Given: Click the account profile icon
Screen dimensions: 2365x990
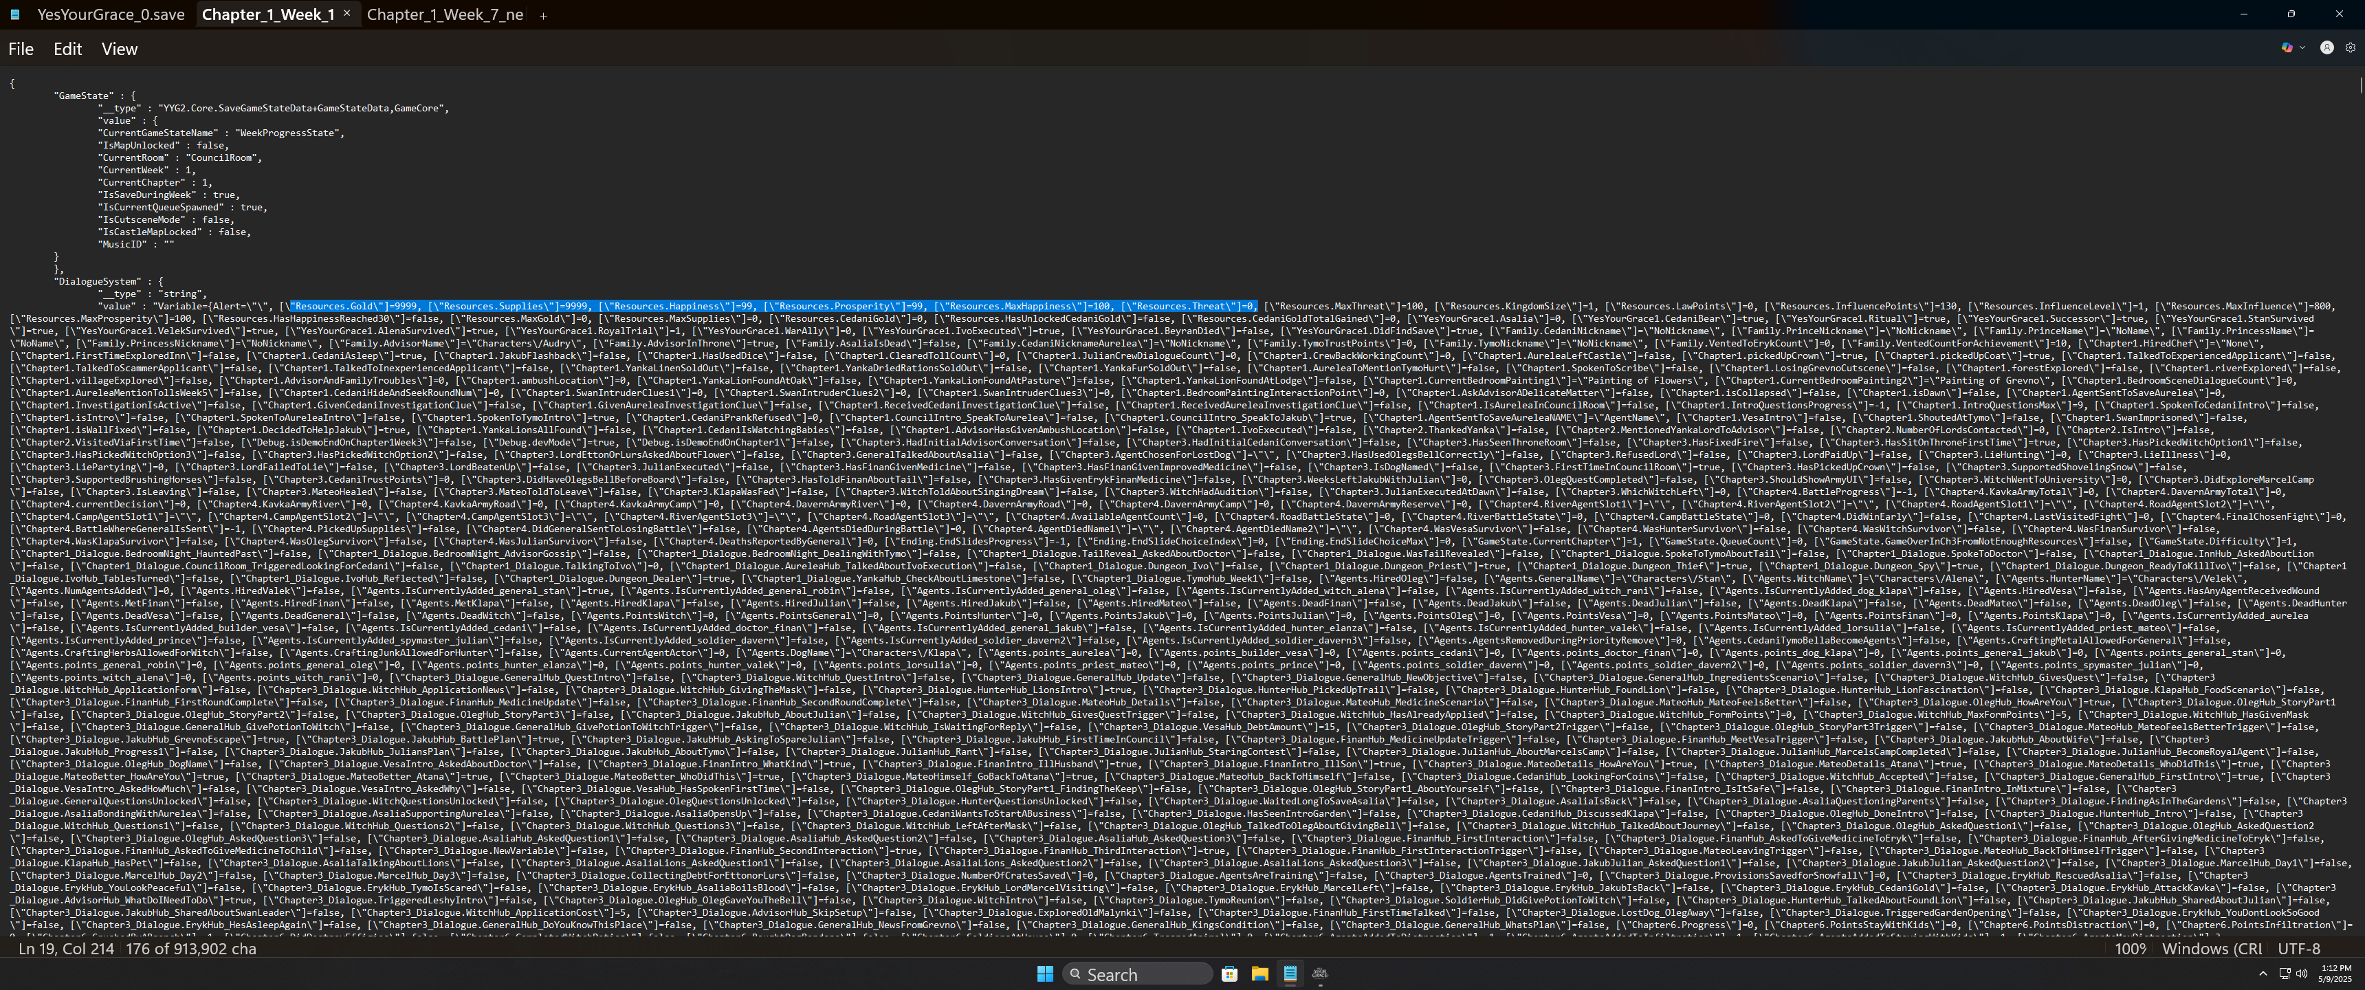Looking at the screenshot, I should pyautogui.click(x=2326, y=47).
